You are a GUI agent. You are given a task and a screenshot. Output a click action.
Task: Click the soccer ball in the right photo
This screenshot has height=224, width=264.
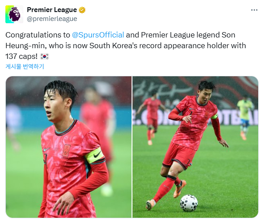[188, 203]
